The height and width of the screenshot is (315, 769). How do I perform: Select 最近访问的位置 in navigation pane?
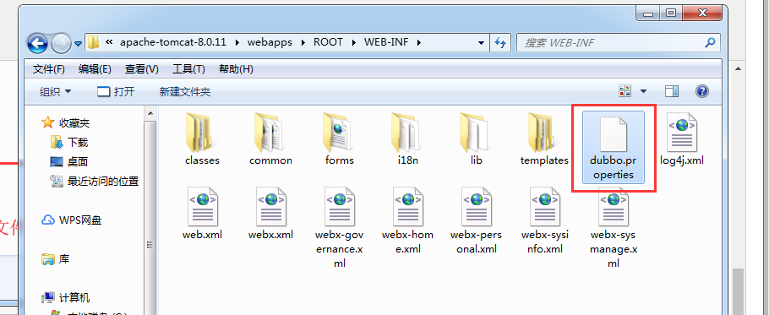95,182
